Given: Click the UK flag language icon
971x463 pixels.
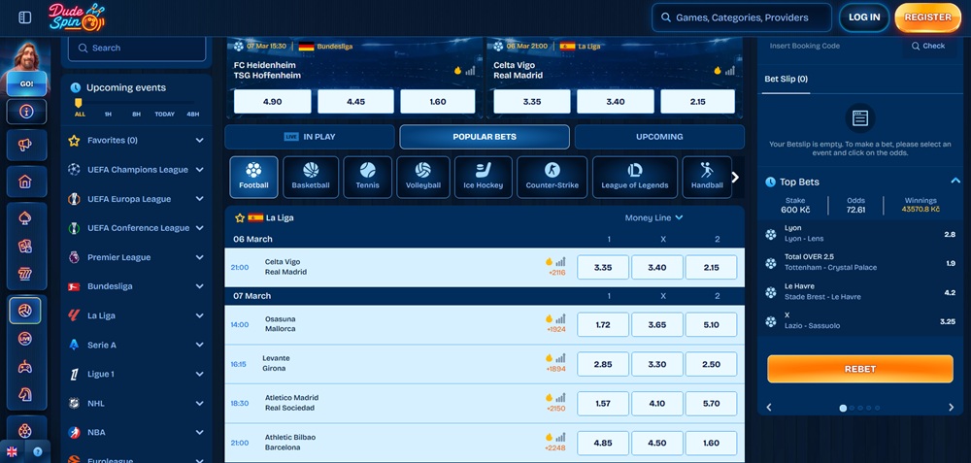Looking at the screenshot, I should [x=13, y=451].
